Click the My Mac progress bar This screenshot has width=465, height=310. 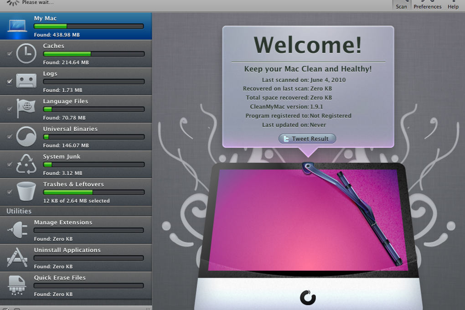pos(89,26)
